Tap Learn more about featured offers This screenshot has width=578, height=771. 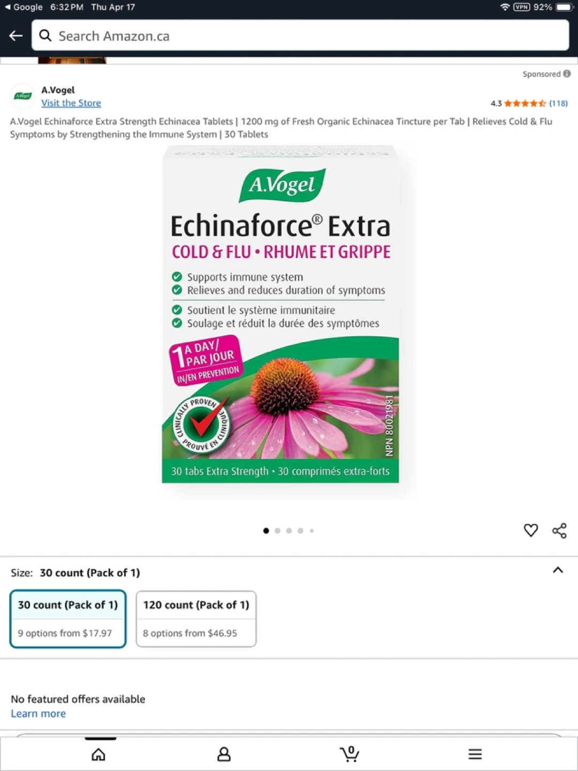(x=39, y=714)
